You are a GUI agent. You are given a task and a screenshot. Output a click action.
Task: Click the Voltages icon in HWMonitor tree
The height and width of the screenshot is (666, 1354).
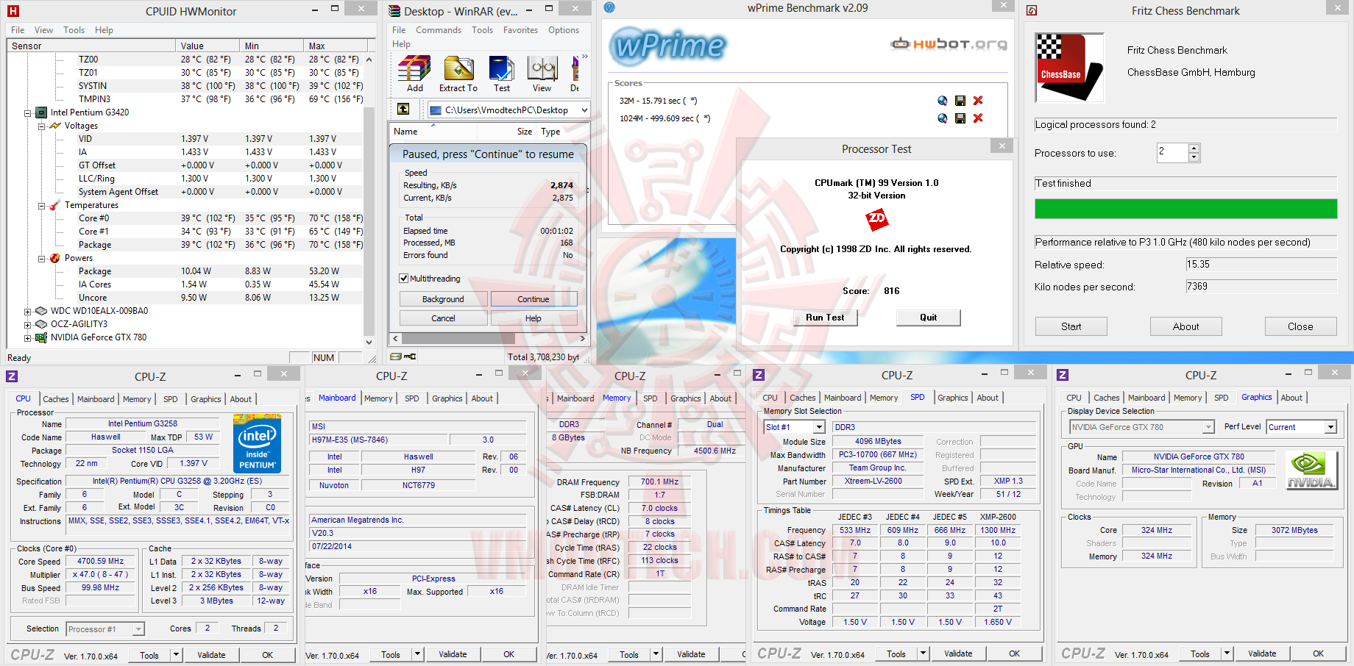click(x=55, y=126)
